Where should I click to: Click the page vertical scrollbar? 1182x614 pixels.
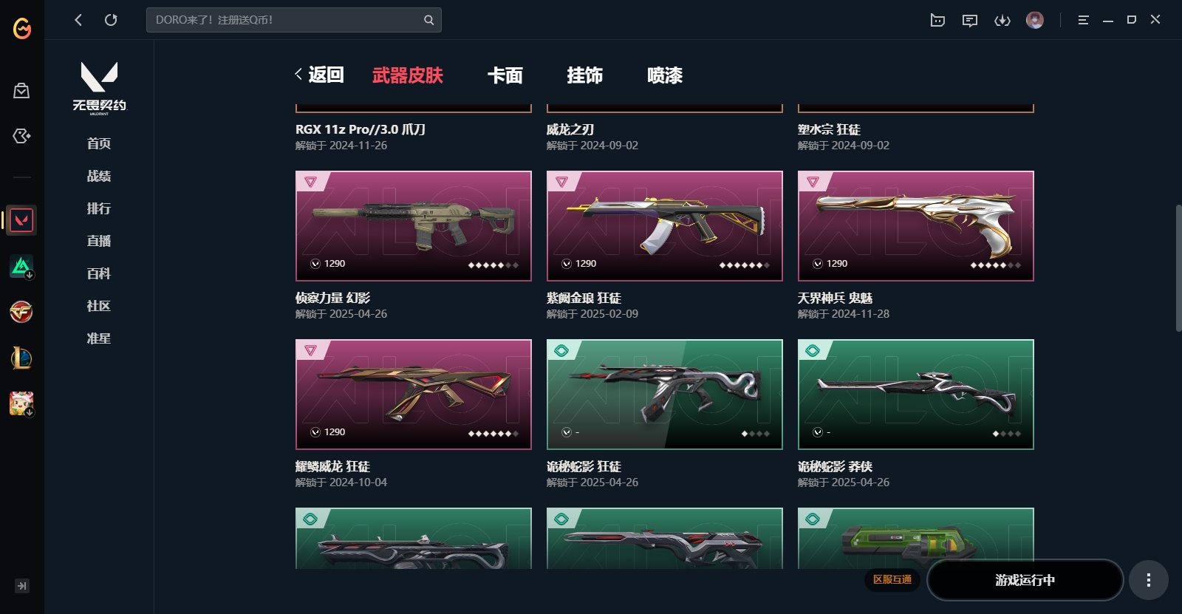(1178, 267)
